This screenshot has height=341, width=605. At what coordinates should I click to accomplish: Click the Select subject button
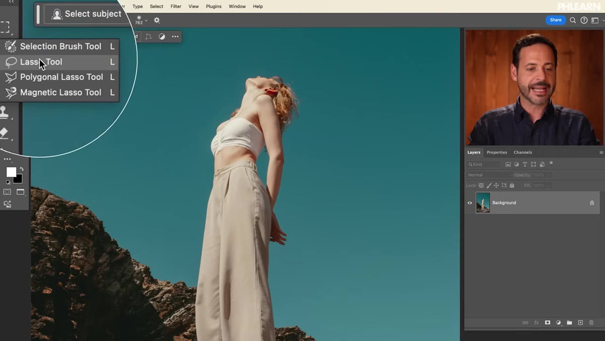pyautogui.click(x=86, y=14)
